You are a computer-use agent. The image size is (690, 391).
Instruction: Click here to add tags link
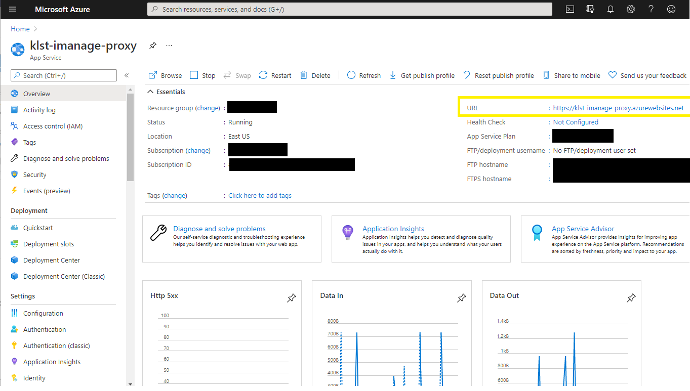260,195
